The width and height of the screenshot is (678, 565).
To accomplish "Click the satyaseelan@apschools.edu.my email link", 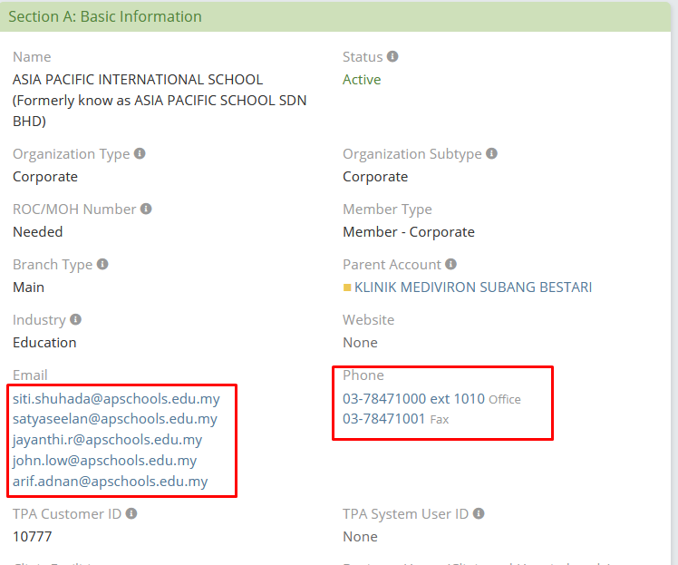I will (115, 419).
